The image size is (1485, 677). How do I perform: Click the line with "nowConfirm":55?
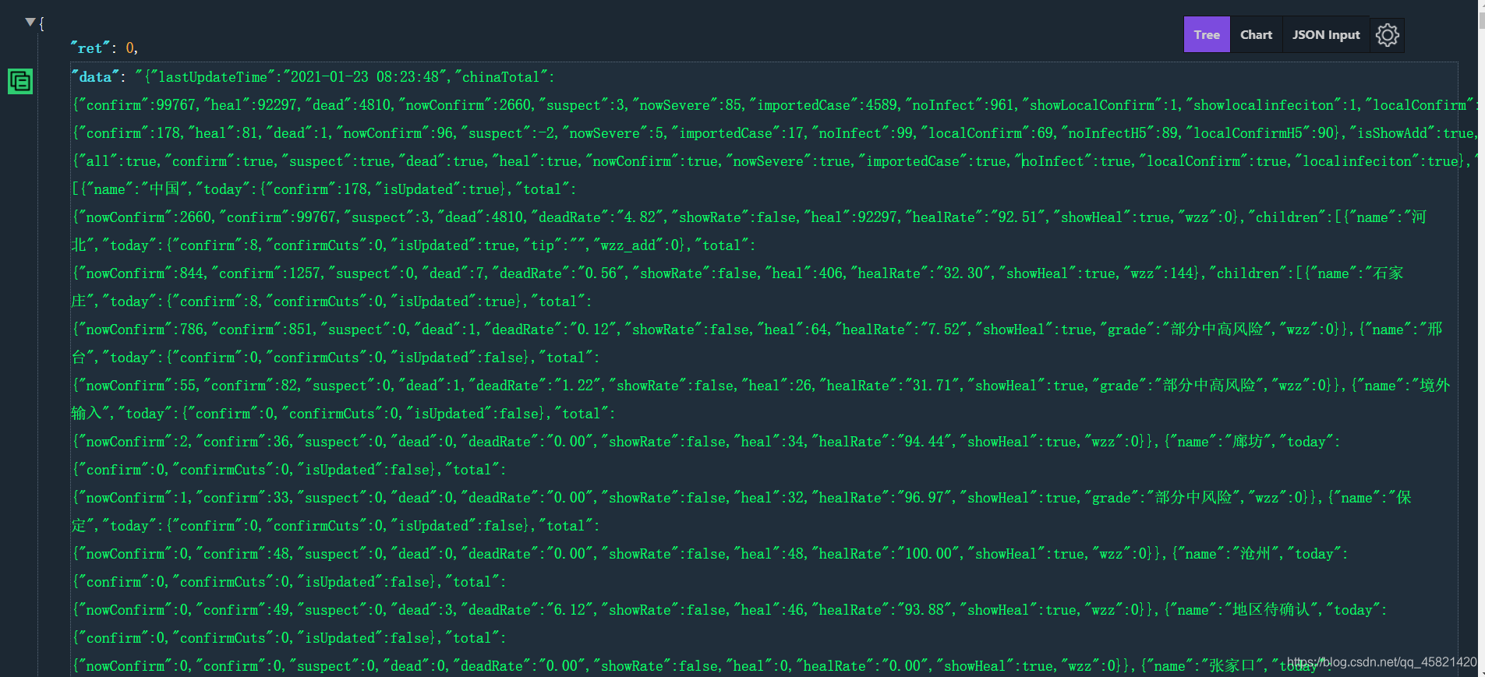[x=760, y=386]
